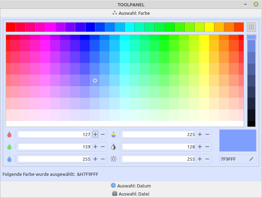Increase the blue value with plus
Screen dimensions: 262x198
click(x=95, y=159)
